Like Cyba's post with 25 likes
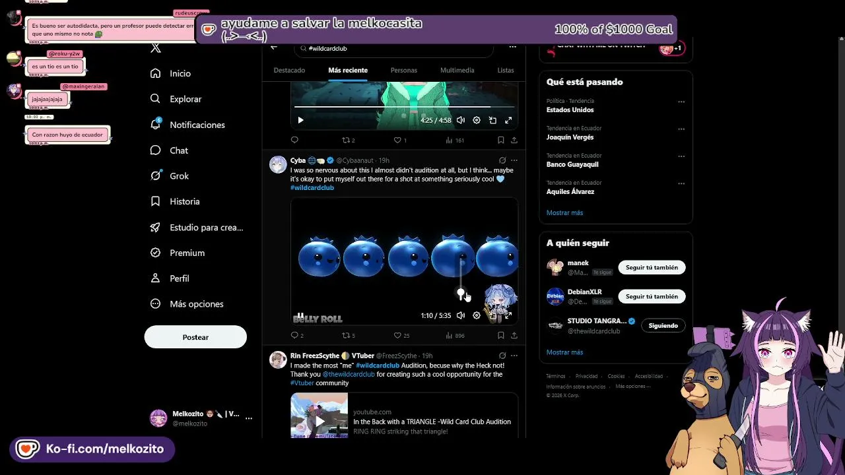 click(x=401, y=335)
